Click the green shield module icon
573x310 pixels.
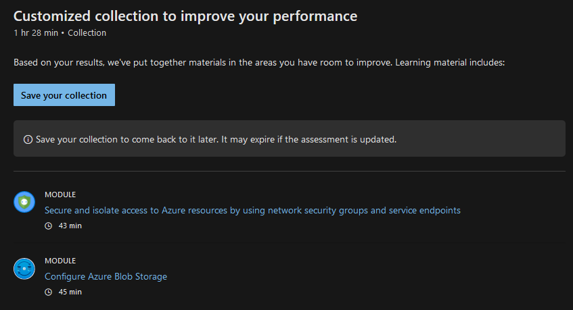24,202
